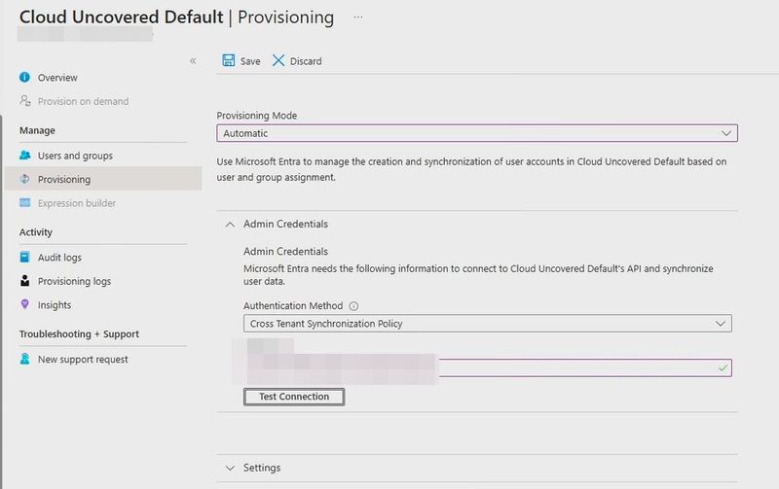This screenshot has width=779, height=489.
Task: Click the Provisioning logs person icon
Action: point(25,281)
